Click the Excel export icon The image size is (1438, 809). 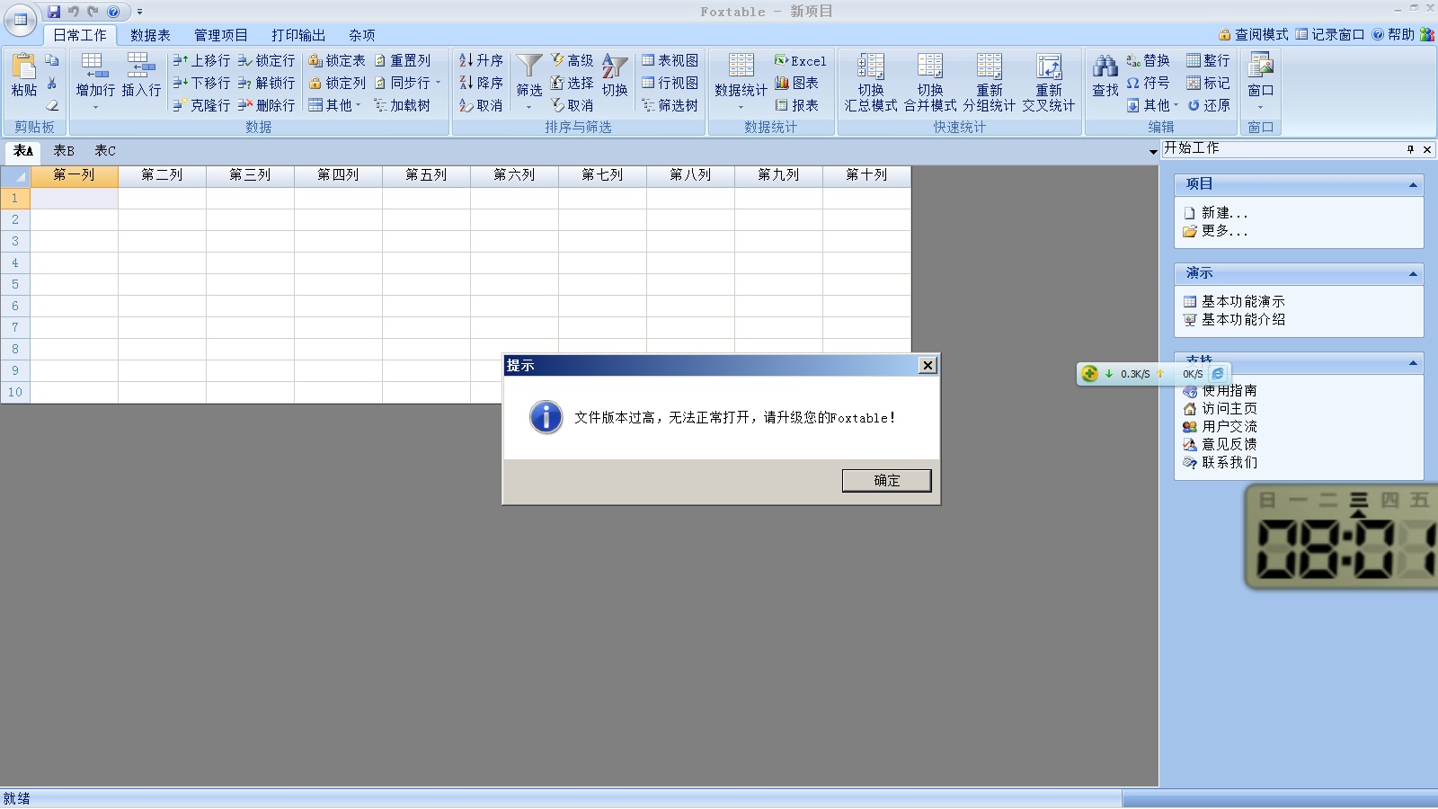pyautogui.click(x=800, y=60)
